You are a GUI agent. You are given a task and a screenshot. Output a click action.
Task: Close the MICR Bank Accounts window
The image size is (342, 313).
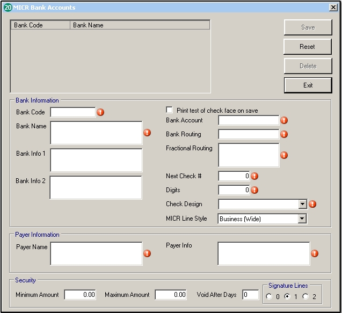click(x=333, y=8)
